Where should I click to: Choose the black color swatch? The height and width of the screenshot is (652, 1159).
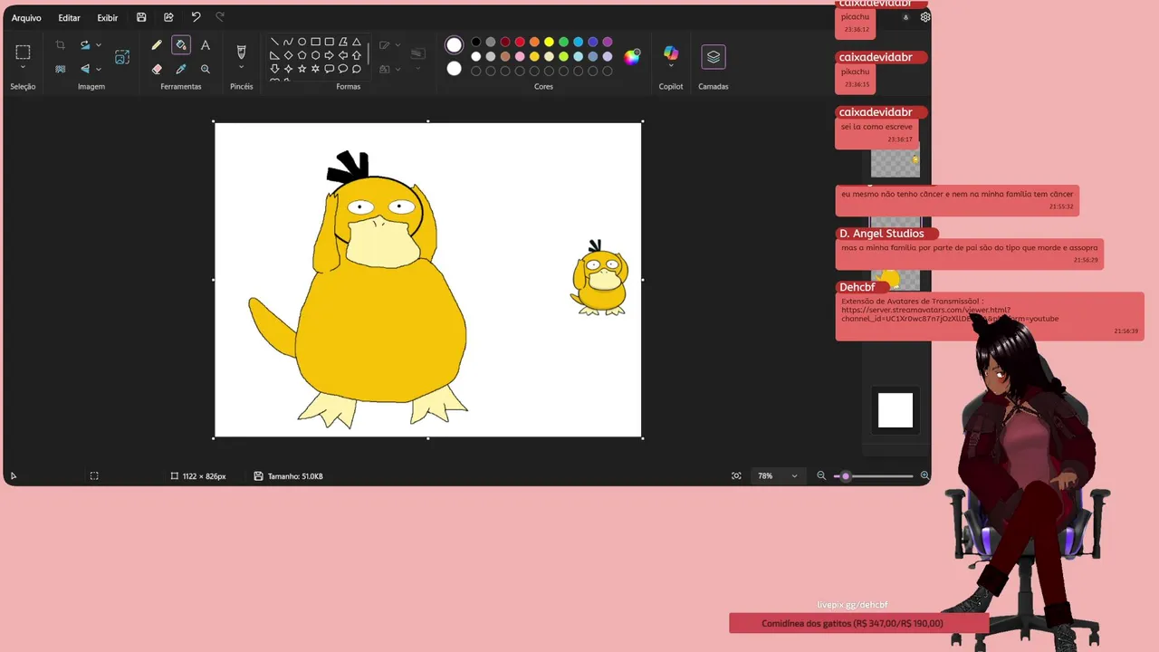pyautogui.click(x=476, y=42)
